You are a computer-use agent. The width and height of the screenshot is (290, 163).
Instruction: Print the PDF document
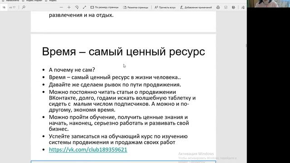[218, 7]
